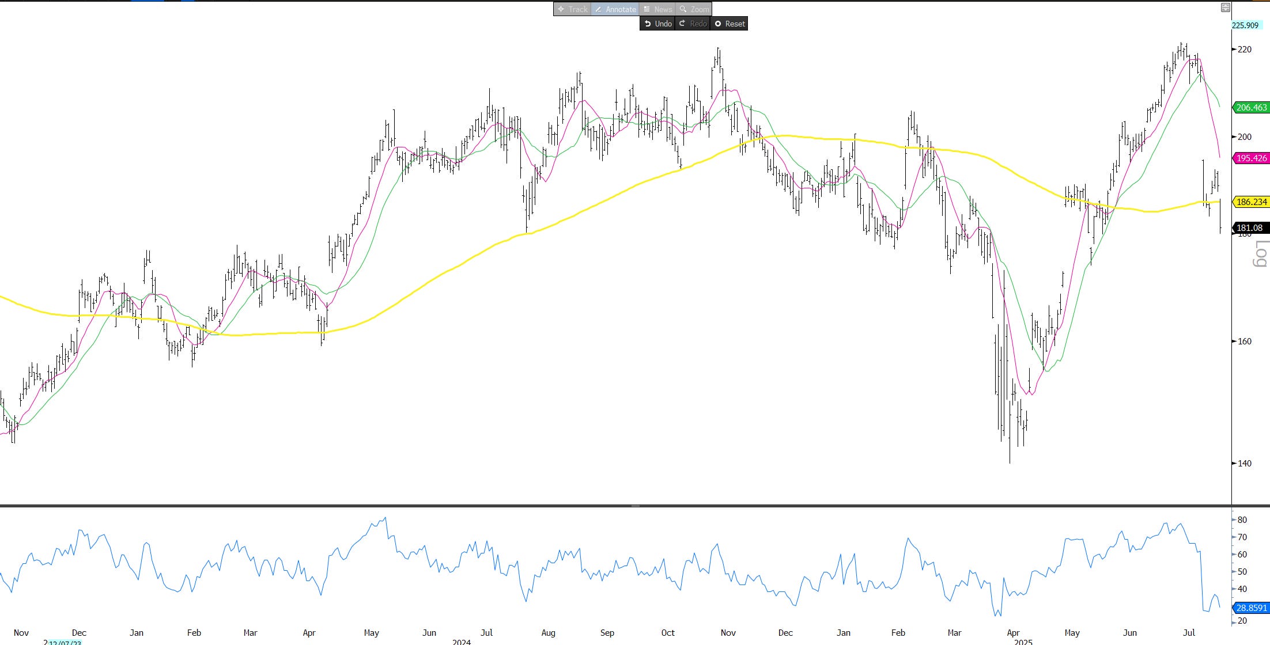Click the 12/07/23 date marker on axis
This screenshot has width=1270, height=645.
point(65,642)
